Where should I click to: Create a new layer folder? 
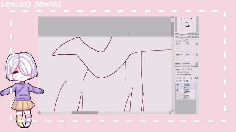point(184,78)
